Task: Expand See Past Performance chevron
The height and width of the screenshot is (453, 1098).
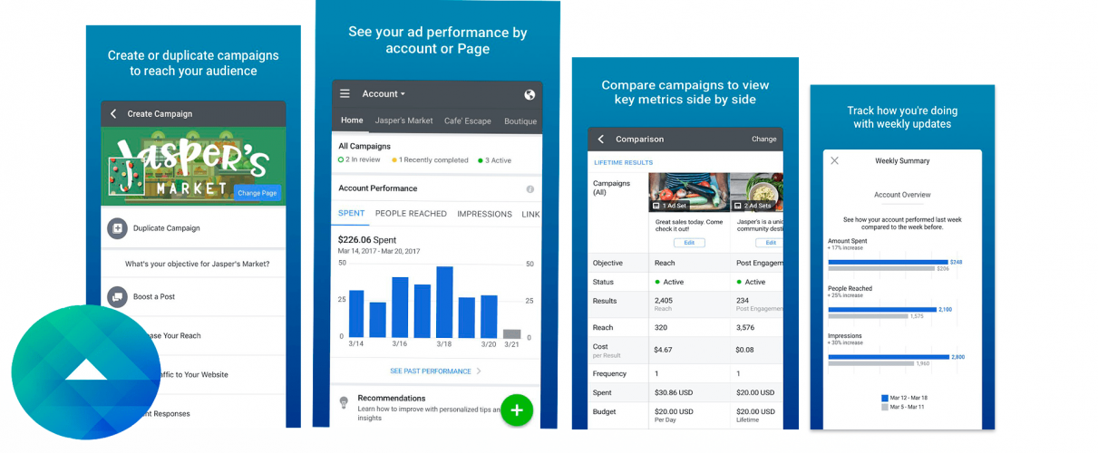Action: (x=479, y=371)
